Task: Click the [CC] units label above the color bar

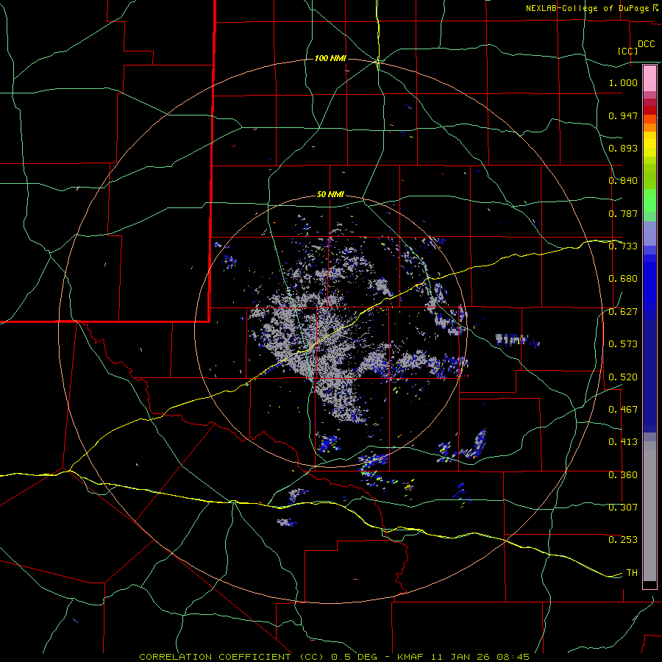Action: pyautogui.click(x=628, y=51)
